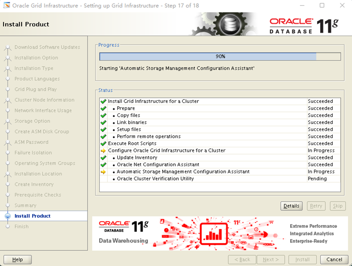Click the green checkmark next to Update Inventory
The image size is (352, 266).
(x=103, y=158)
